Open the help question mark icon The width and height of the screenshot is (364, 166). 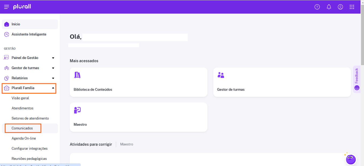coord(317,7)
